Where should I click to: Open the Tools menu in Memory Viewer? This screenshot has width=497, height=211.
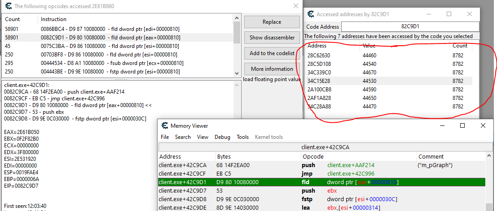coord(242,137)
